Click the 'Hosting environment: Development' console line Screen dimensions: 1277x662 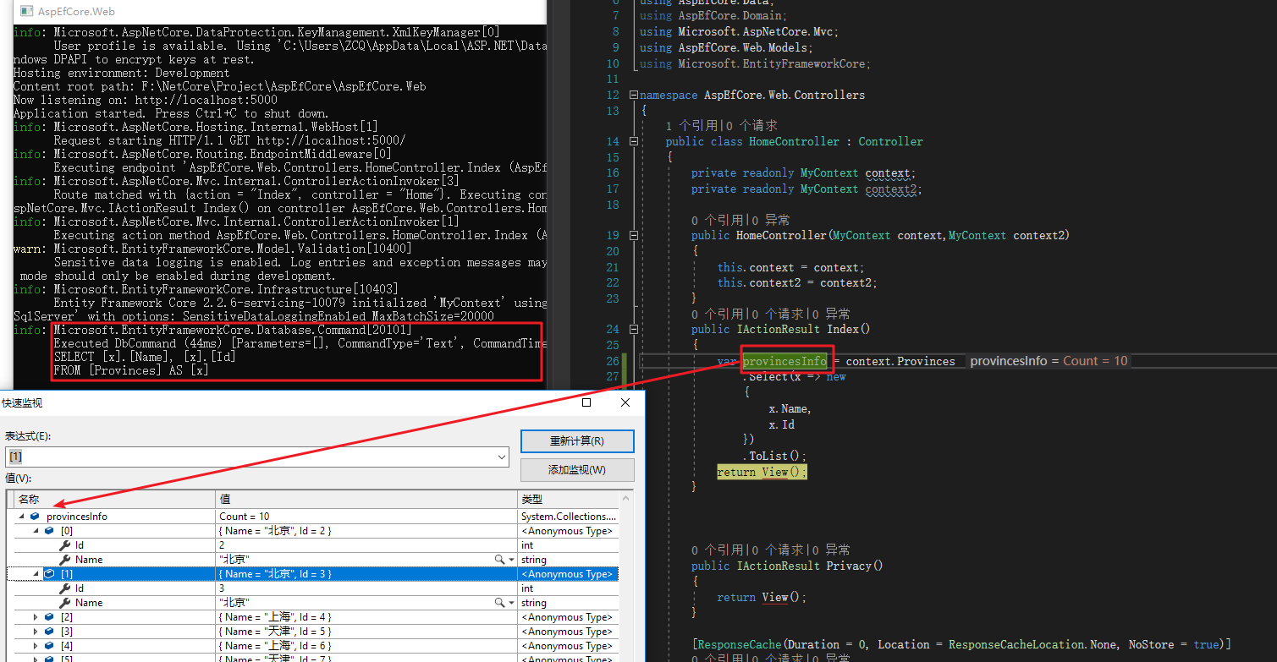click(122, 73)
